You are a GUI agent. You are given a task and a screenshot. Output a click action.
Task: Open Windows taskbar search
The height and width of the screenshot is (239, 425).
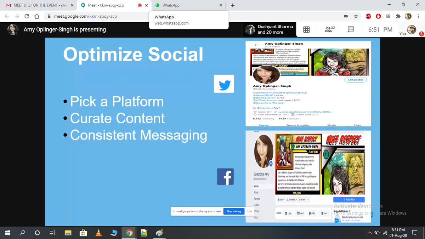[x=22, y=233]
